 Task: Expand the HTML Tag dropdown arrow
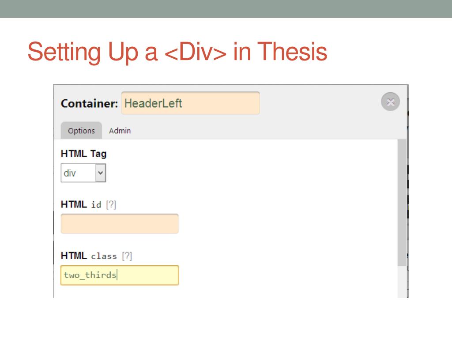pos(101,173)
